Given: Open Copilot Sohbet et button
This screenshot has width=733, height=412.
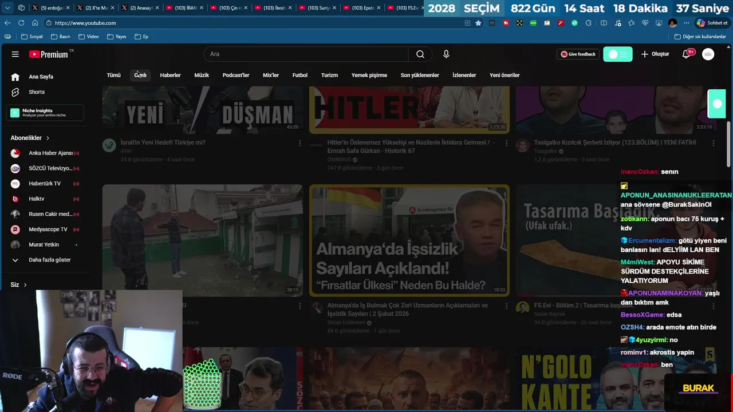Looking at the screenshot, I should click(x=712, y=23).
